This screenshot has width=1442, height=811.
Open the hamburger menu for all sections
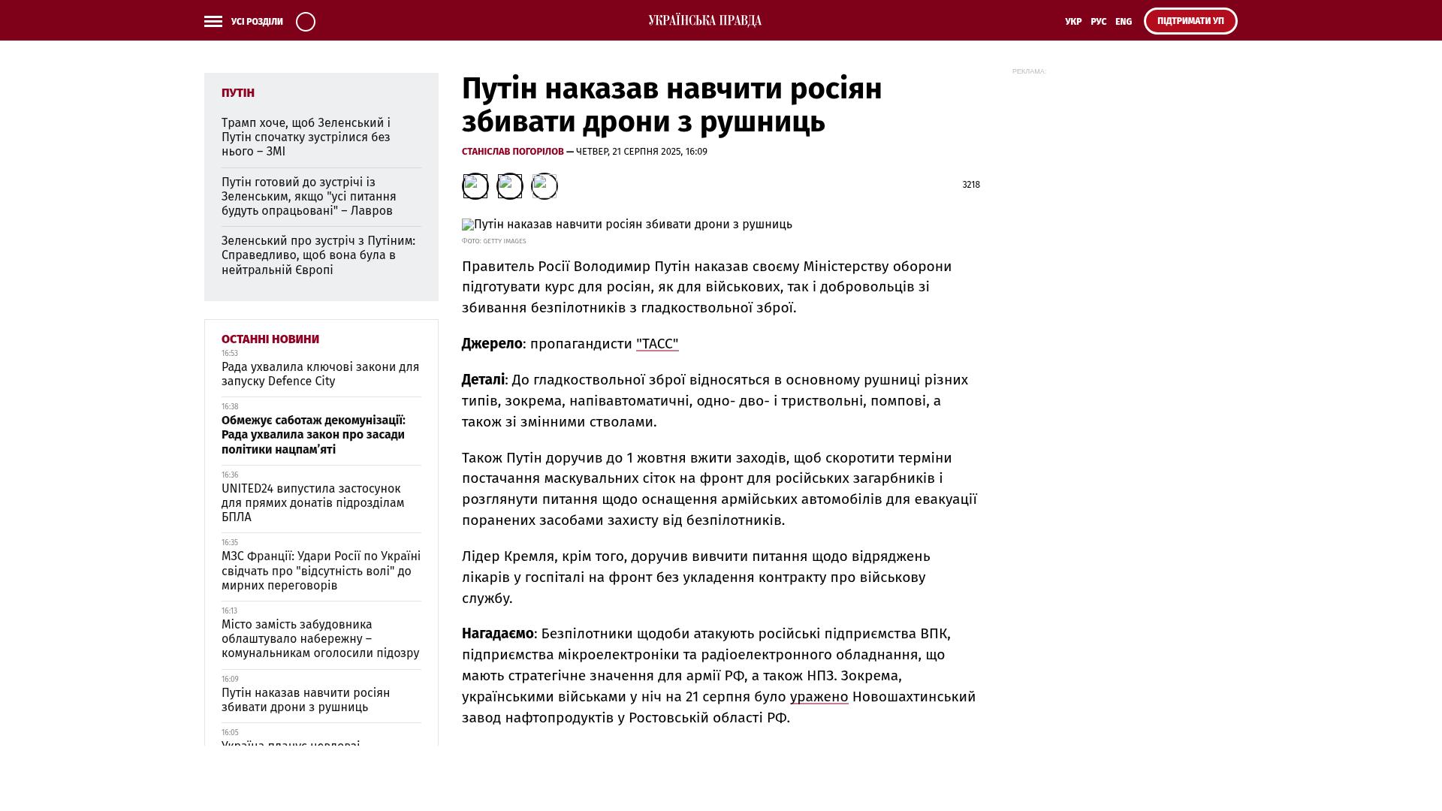[x=213, y=22]
